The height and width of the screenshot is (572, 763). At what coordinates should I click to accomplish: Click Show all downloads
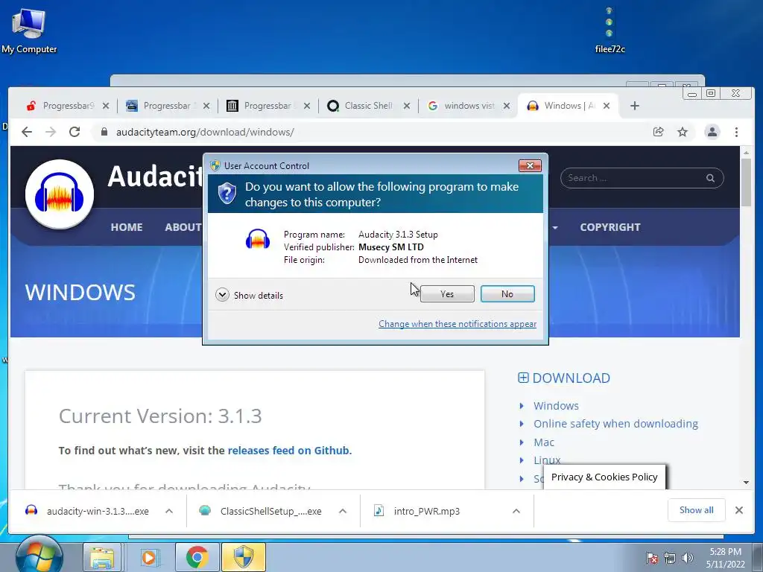click(x=697, y=509)
